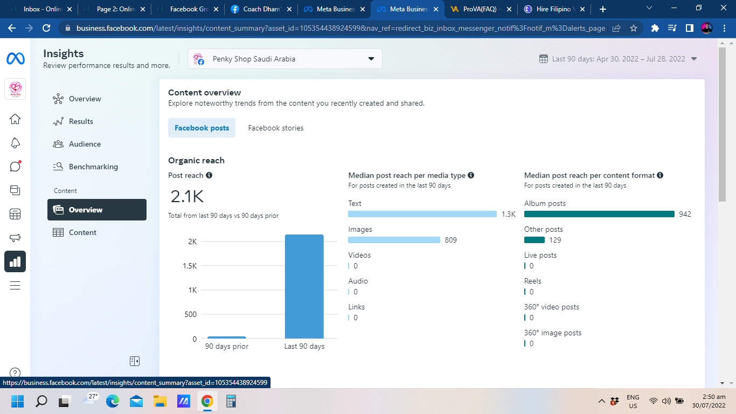
Task: Open the Benchmarking section
Action: [93, 167]
